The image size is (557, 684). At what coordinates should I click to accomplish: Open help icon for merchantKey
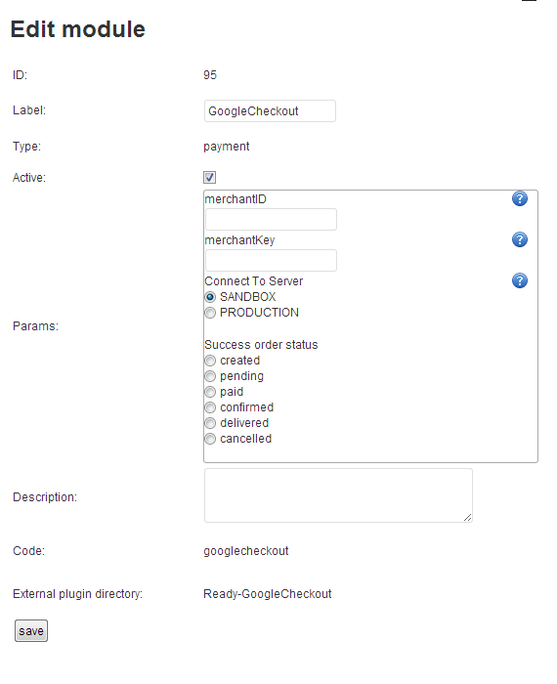tap(520, 239)
